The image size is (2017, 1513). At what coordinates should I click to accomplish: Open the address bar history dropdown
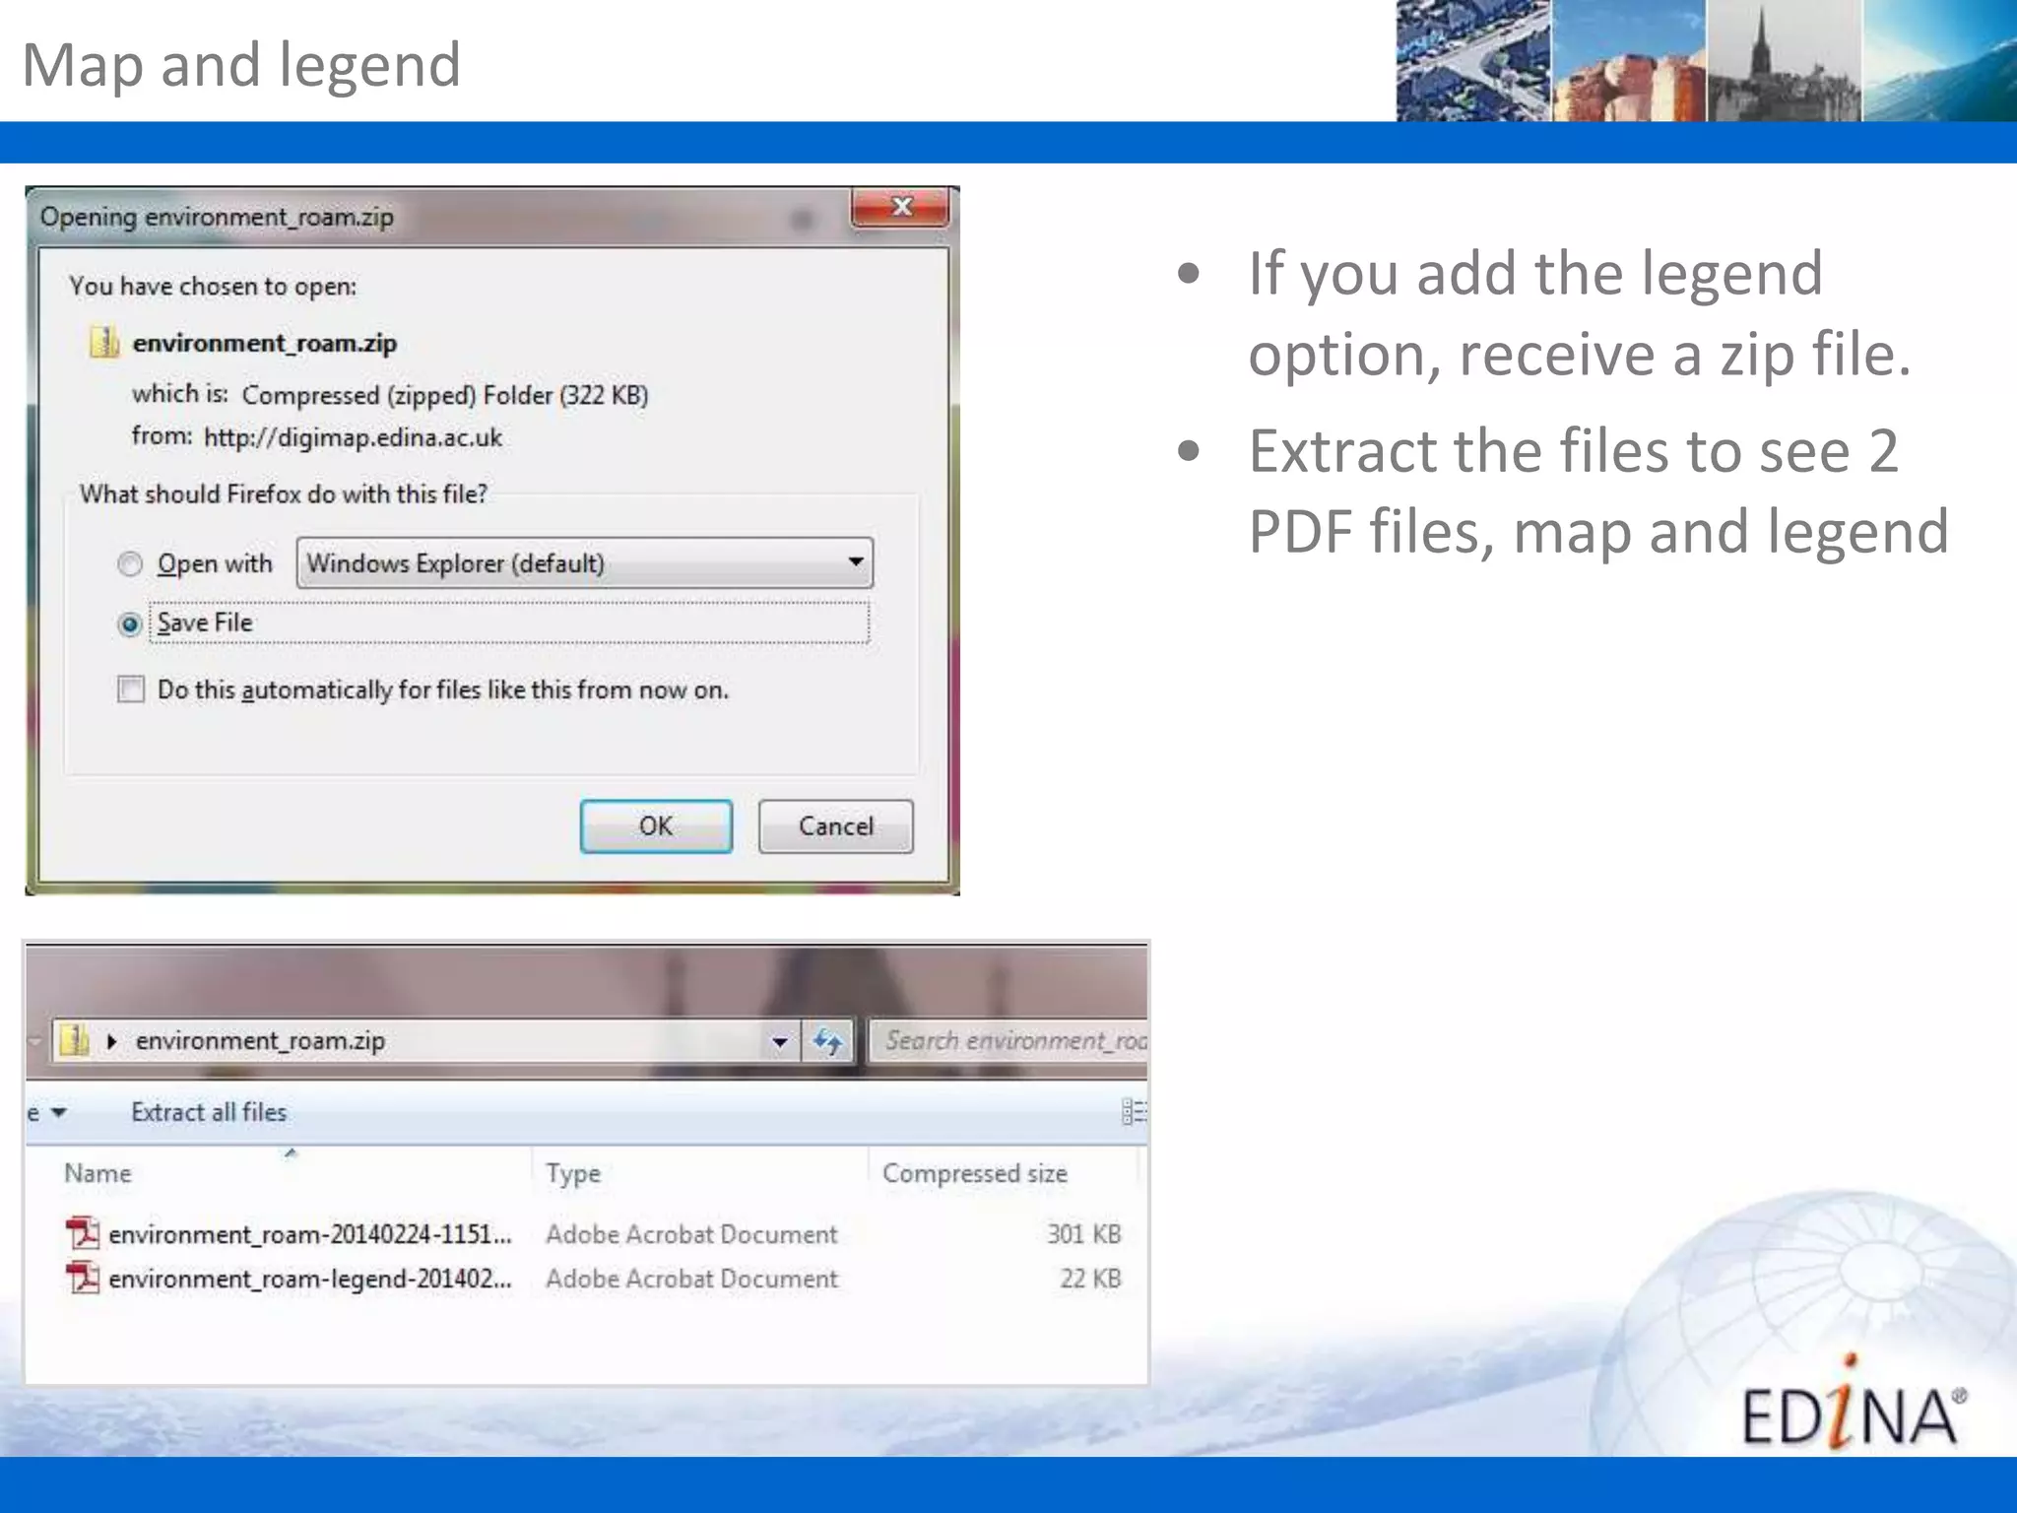coord(780,1041)
